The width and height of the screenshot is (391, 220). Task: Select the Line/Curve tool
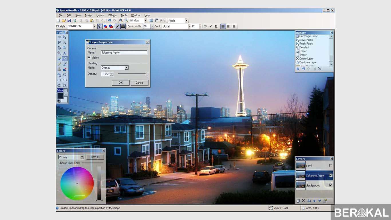[65, 75]
